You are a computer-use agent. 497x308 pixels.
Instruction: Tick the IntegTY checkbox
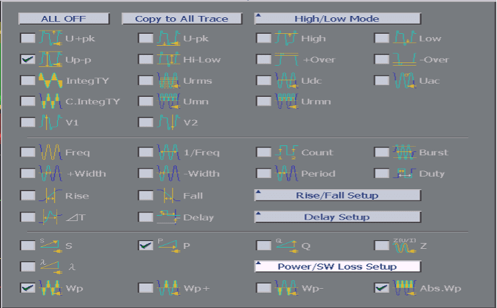click(x=27, y=81)
